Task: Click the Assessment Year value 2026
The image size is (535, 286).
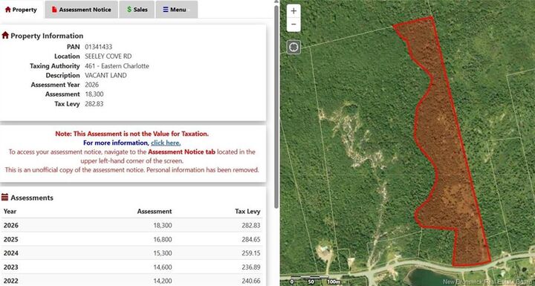Action: click(91, 85)
